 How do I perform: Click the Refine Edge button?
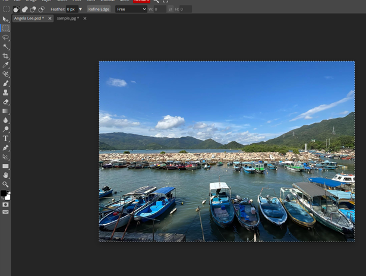[x=99, y=9]
